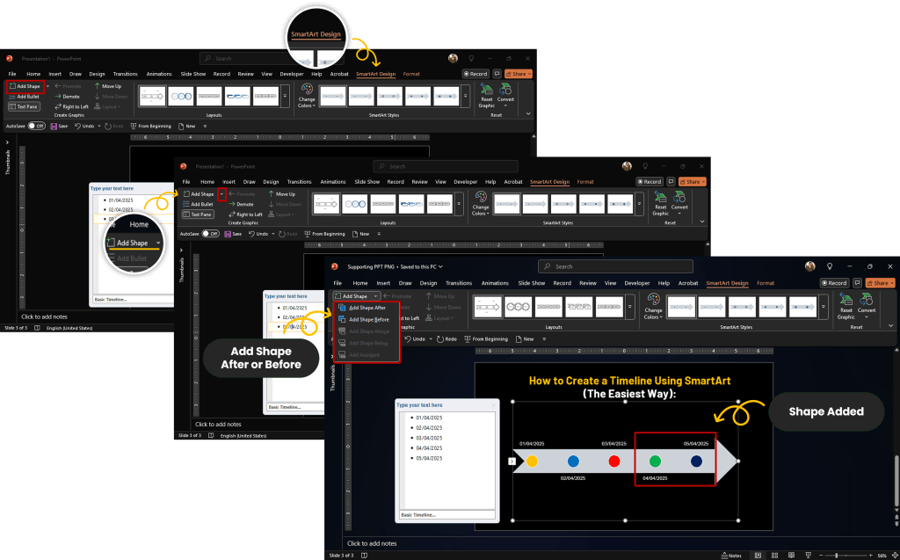Image resolution: width=900 pixels, height=560 pixels.
Task: Open the red-outlined Add Shape arrow in the middle window
Action: [222, 194]
